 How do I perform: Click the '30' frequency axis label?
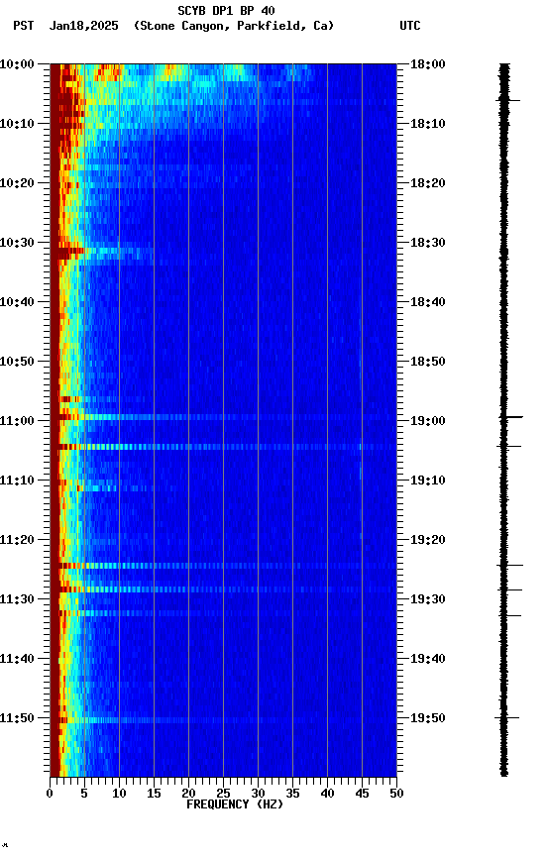[258, 794]
